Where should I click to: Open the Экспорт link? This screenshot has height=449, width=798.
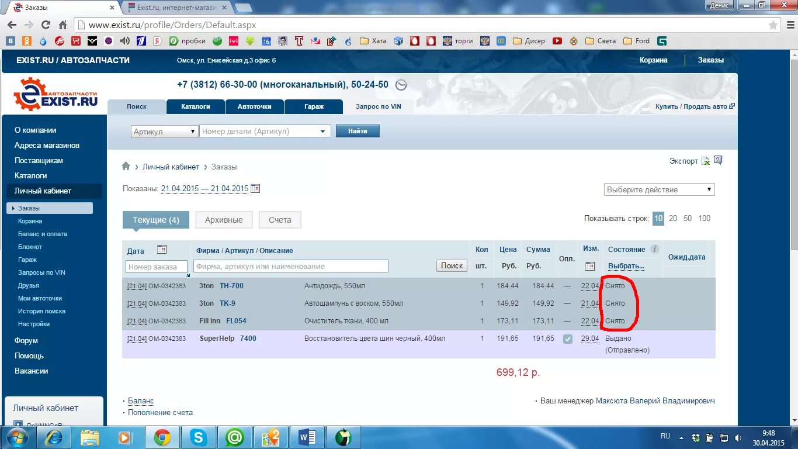683,161
